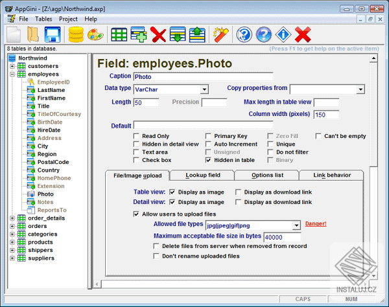Select the File/Image upload tab

click(x=137, y=176)
